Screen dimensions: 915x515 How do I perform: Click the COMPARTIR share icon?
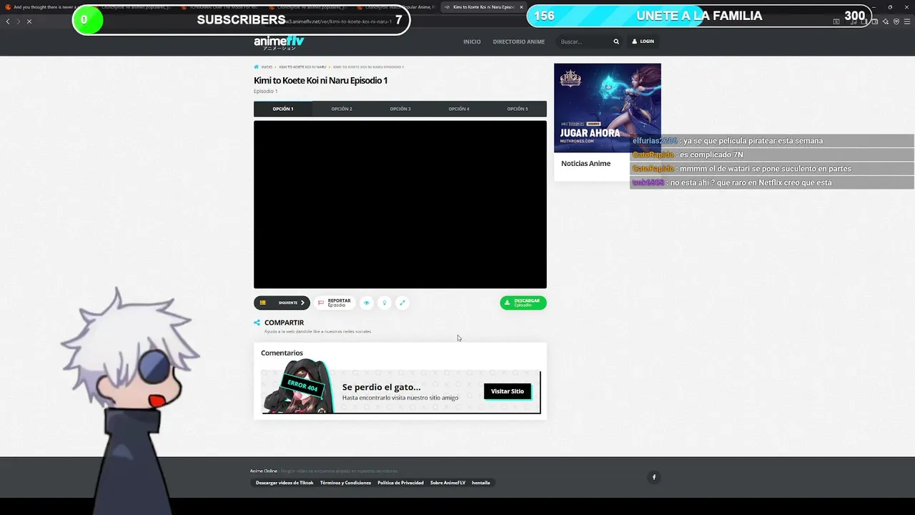coord(257,323)
